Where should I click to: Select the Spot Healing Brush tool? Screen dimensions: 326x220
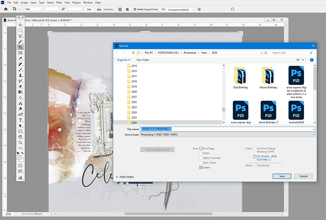(x=20, y=64)
